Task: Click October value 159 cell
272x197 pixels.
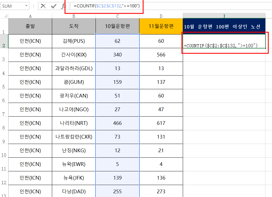Action: click(x=117, y=82)
